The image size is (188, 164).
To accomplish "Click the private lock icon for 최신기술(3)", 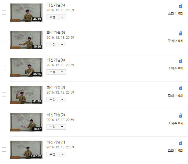I will [180, 88].
